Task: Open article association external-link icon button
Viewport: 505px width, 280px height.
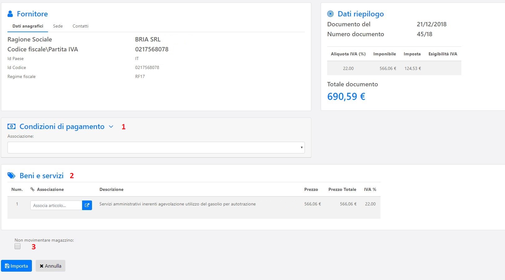Action: click(87, 205)
